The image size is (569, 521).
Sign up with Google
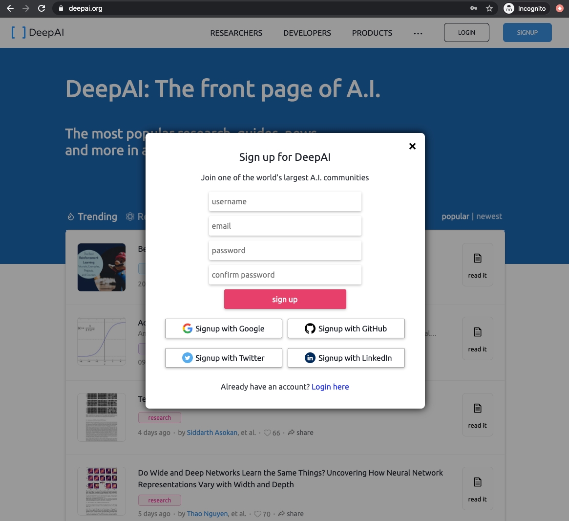(x=224, y=328)
